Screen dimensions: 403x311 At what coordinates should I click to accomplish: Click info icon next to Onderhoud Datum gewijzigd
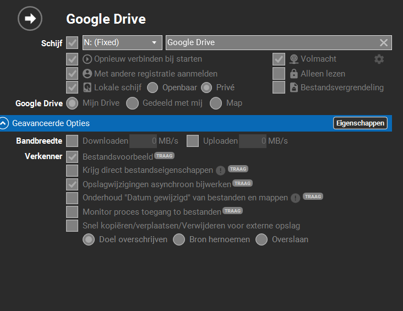[295, 198]
